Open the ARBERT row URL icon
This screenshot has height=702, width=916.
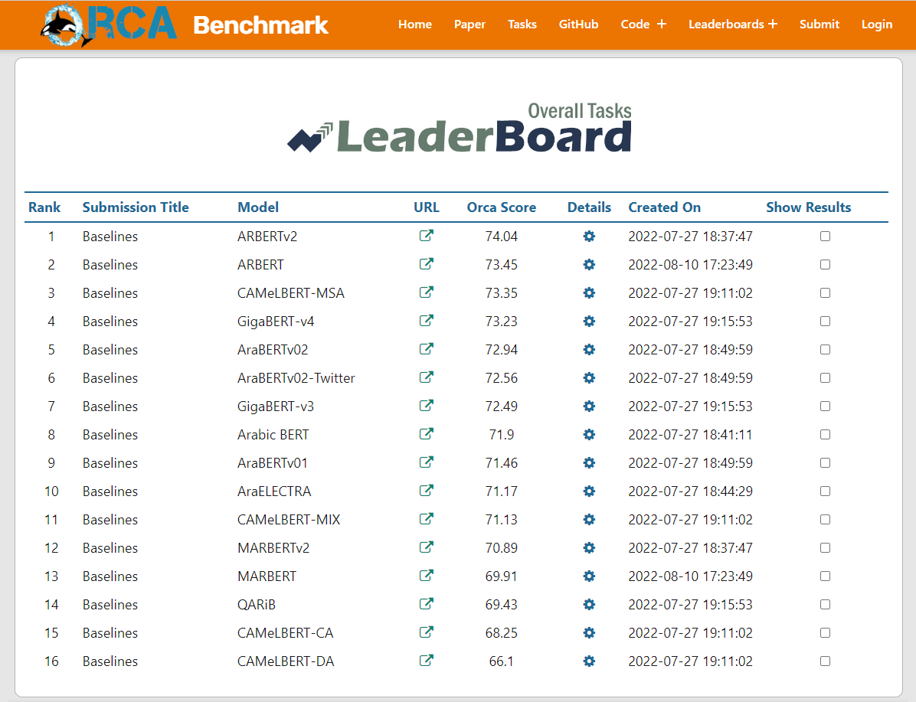427,264
